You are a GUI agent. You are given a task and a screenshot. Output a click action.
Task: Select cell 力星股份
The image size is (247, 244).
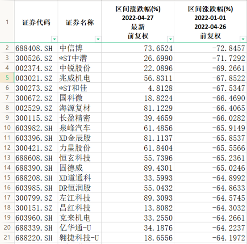[x=80, y=147]
